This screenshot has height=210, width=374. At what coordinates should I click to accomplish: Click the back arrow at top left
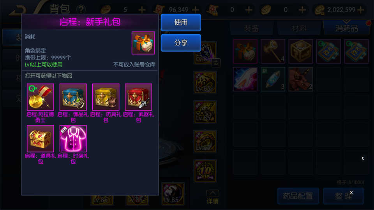point(18,10)
